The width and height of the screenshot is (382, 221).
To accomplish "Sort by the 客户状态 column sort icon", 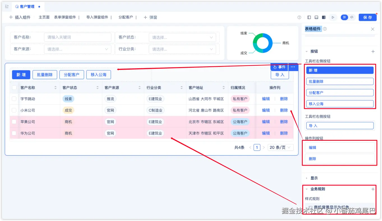I will (x=98, y=88).
